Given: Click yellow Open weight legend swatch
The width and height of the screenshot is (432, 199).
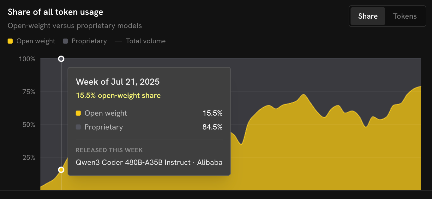Looking at the screenshot, I should pos(10,41).
